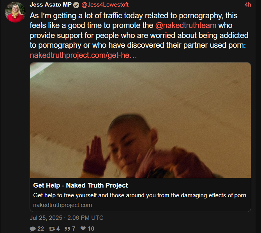Image resolution: width=261 pixels, height=233 pixels.
Task: View the 22 replies count
Action: coord(41,229)
